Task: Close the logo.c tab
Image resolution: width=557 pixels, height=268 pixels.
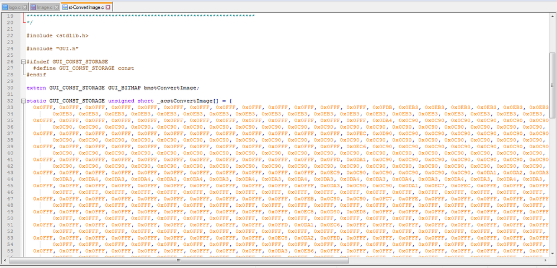Action: [x=24, y=7]
